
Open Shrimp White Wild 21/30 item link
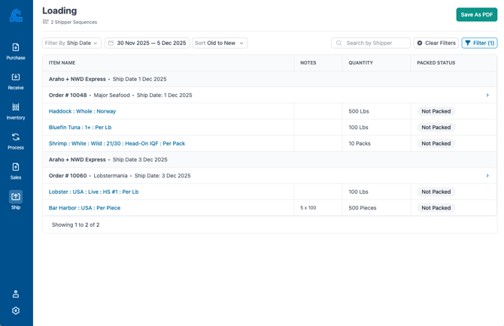click(x=117, y=143)
